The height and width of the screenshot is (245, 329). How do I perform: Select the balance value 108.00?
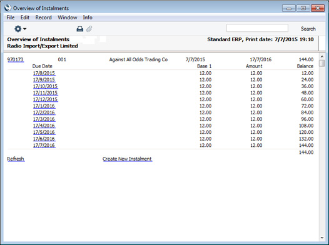306,126
